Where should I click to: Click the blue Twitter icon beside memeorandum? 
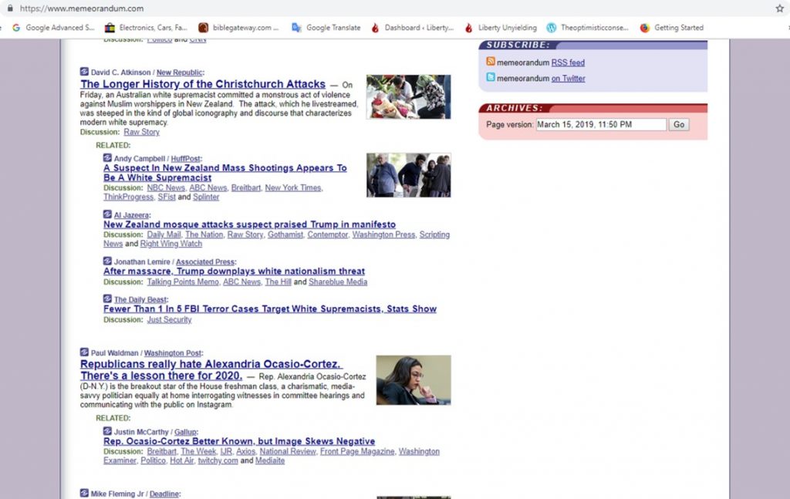[490, 77]
